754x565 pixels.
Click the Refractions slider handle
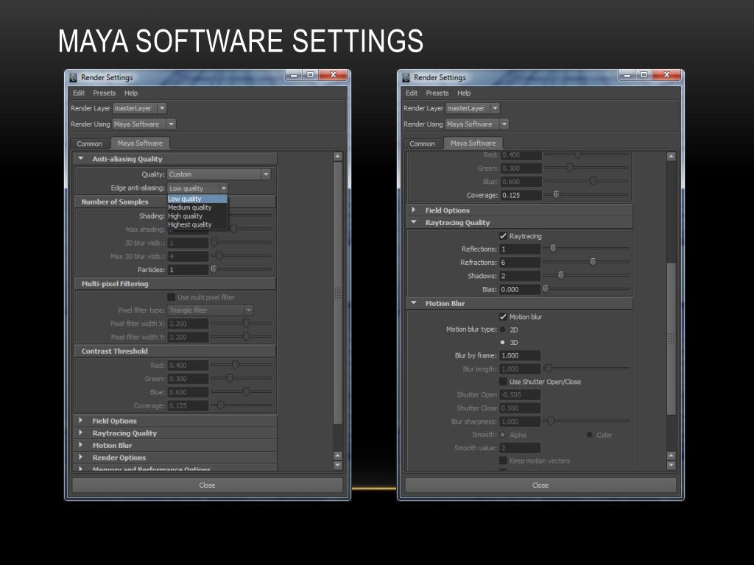[x=593, y=262]
